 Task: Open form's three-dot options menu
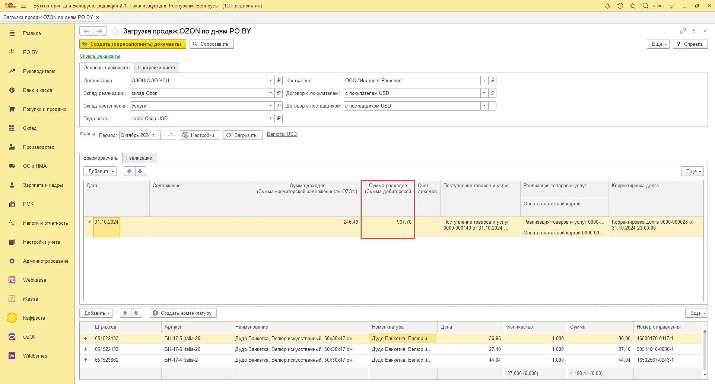(694, 31)
